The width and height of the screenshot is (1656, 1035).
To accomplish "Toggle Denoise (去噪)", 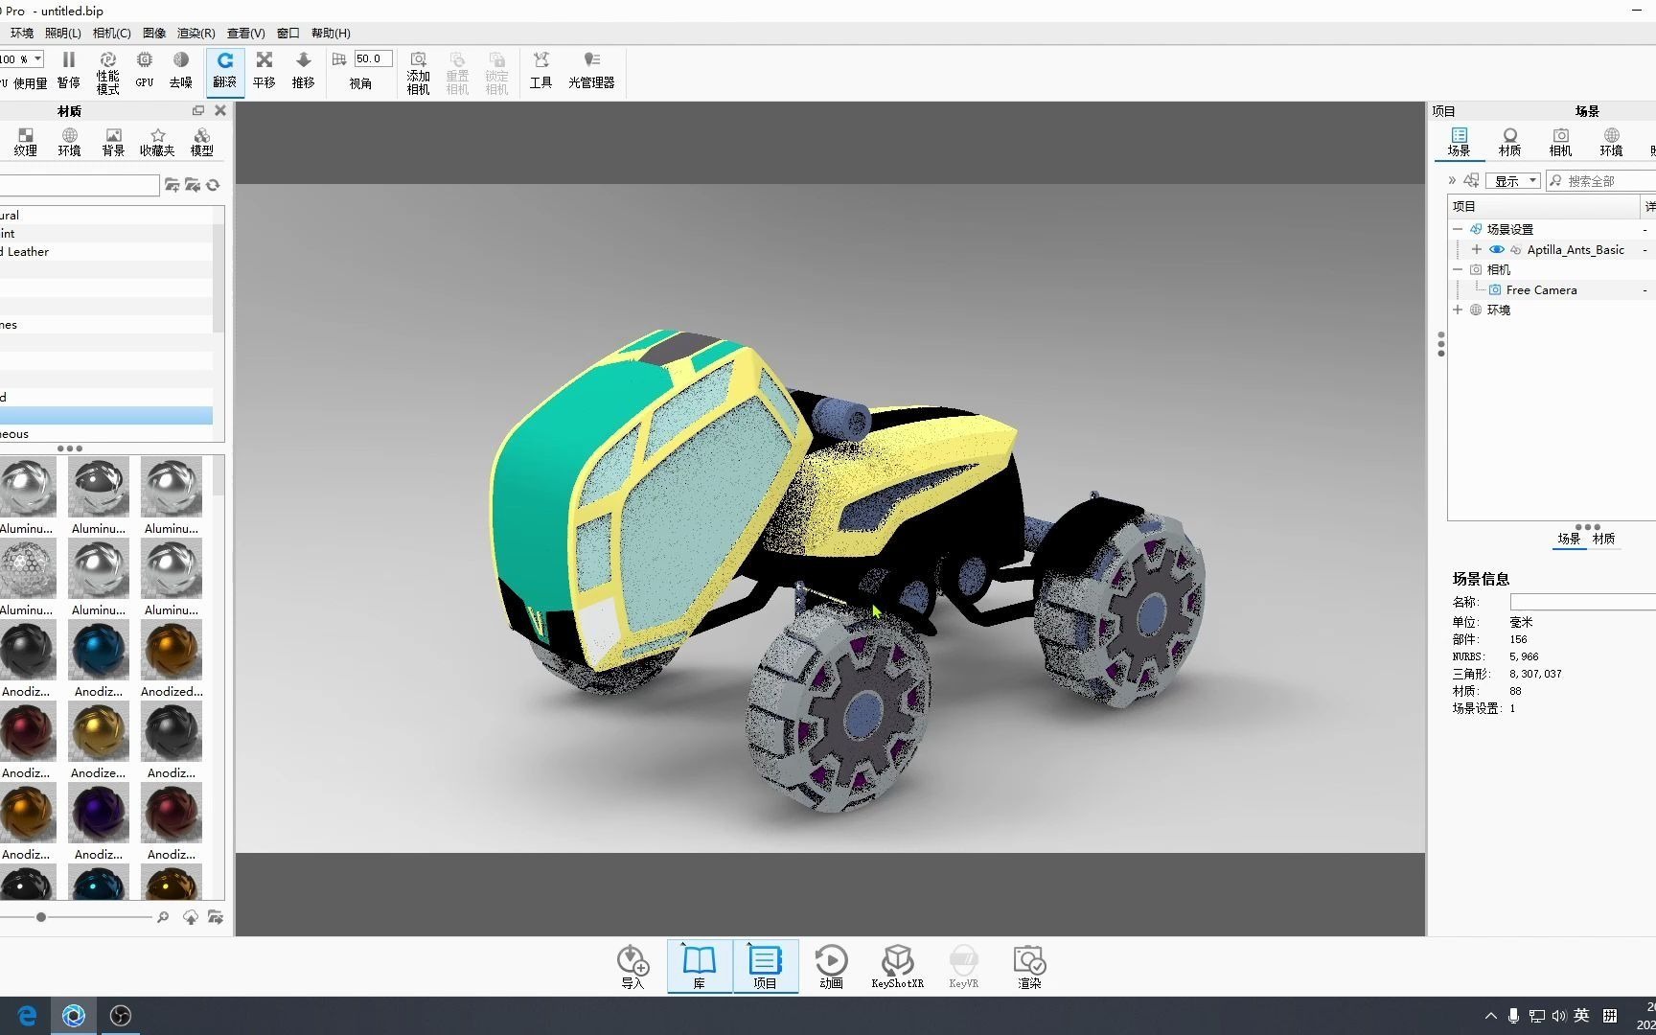I will click(x=181, y=71).
